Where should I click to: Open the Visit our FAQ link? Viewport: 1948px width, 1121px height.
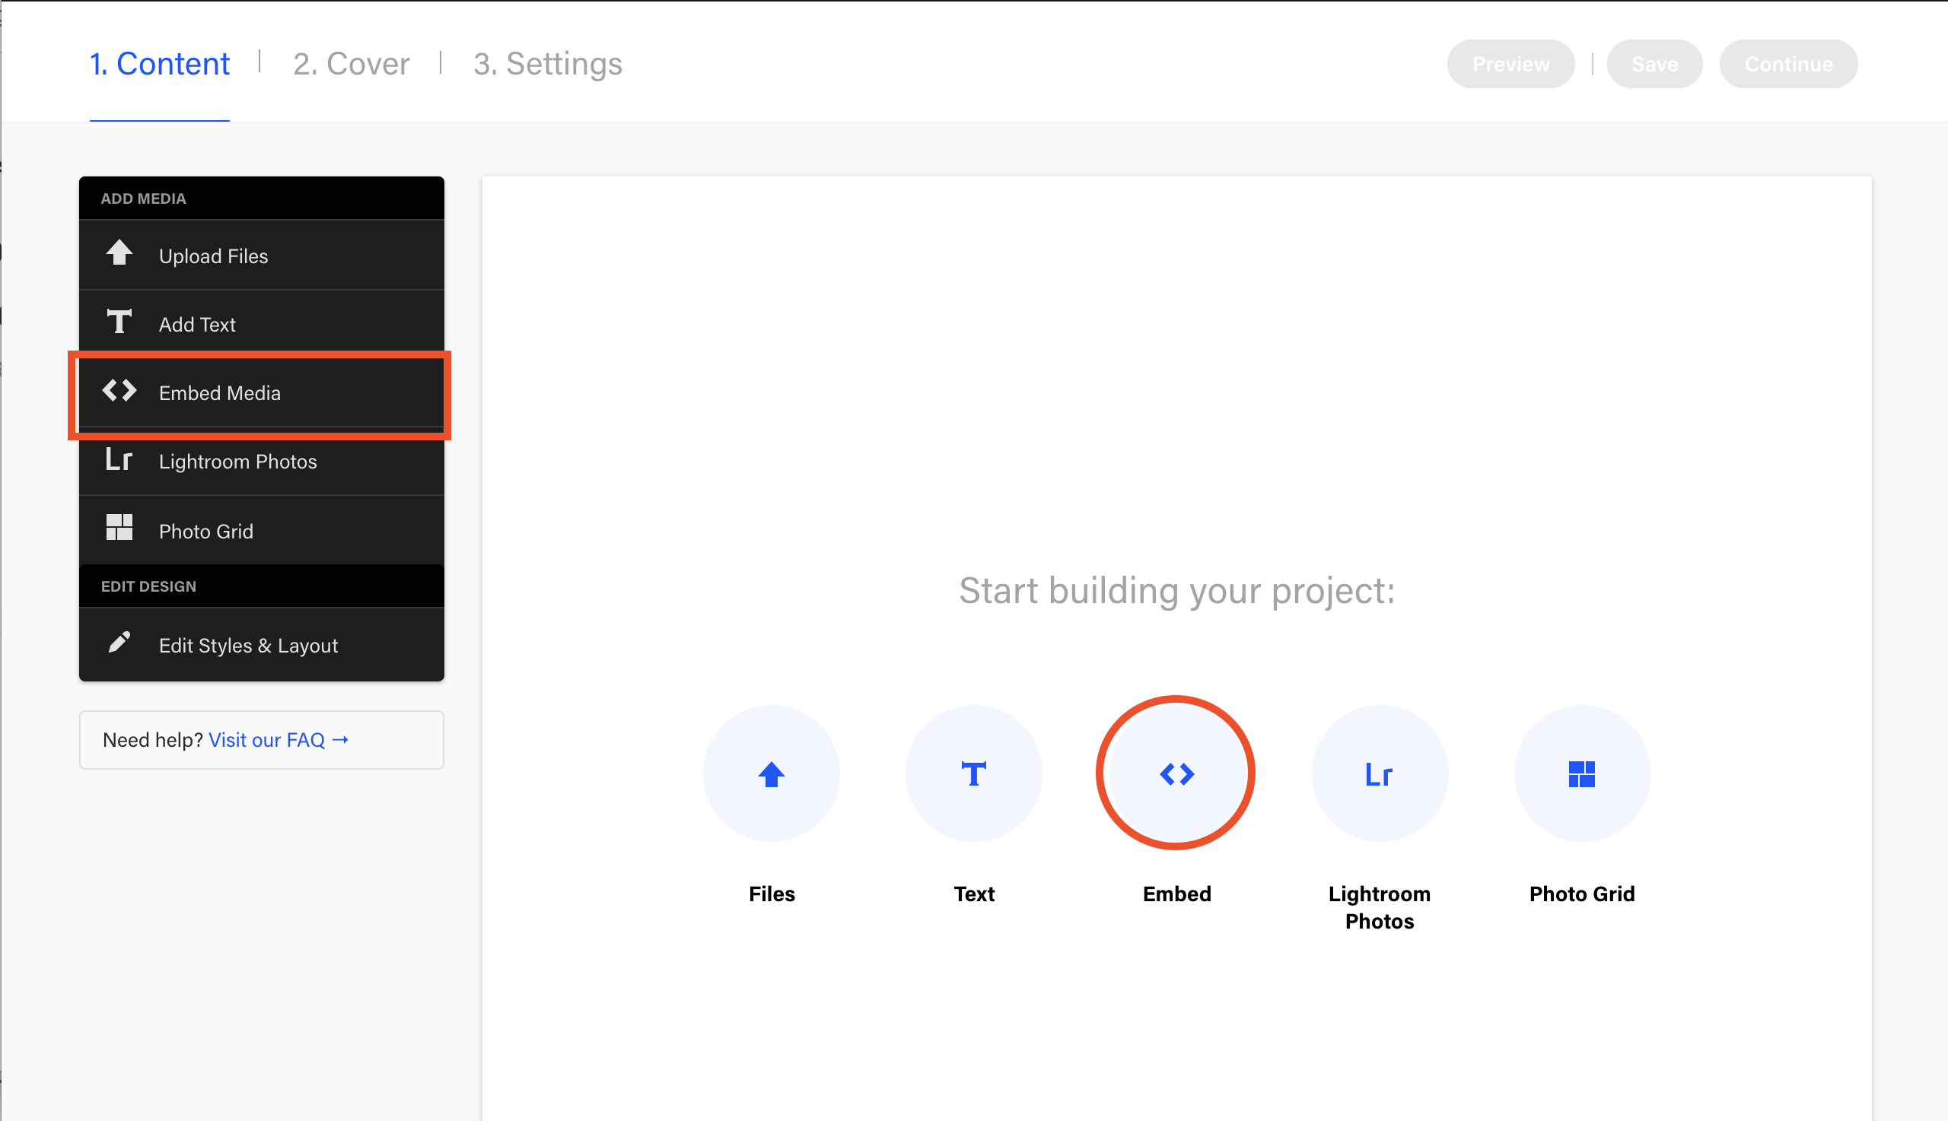[278, 739]
